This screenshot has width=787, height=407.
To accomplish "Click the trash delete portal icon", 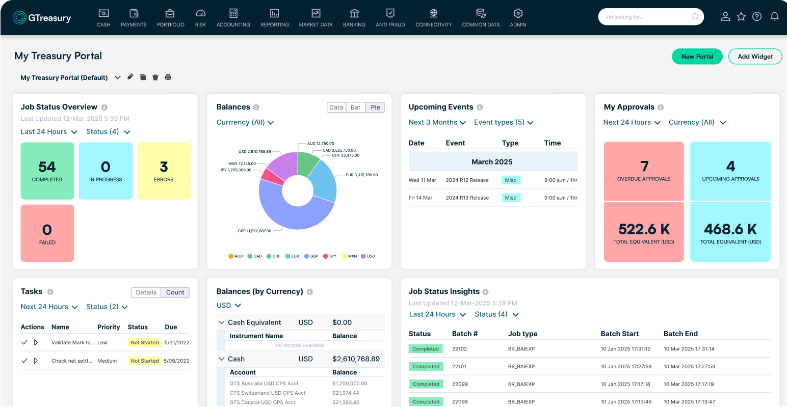I will [x=155, y=77].
